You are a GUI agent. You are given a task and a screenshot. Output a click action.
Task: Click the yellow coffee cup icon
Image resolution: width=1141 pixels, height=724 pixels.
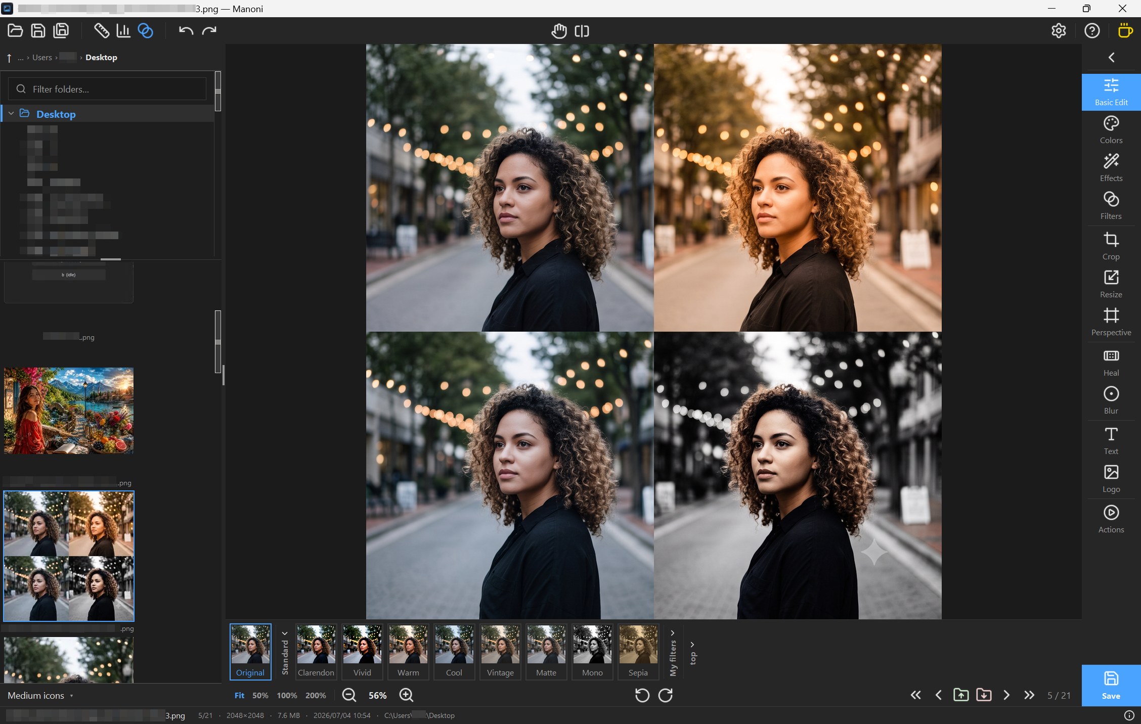tap(1125, 31)
